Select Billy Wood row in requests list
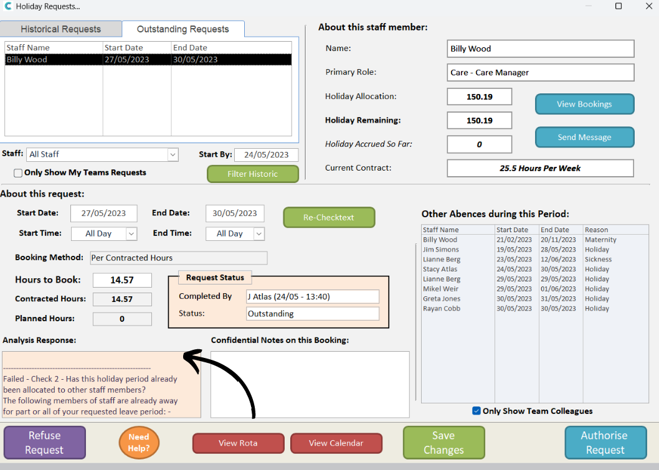Screen dimensions: 659x470 click(x=148, y=60)
